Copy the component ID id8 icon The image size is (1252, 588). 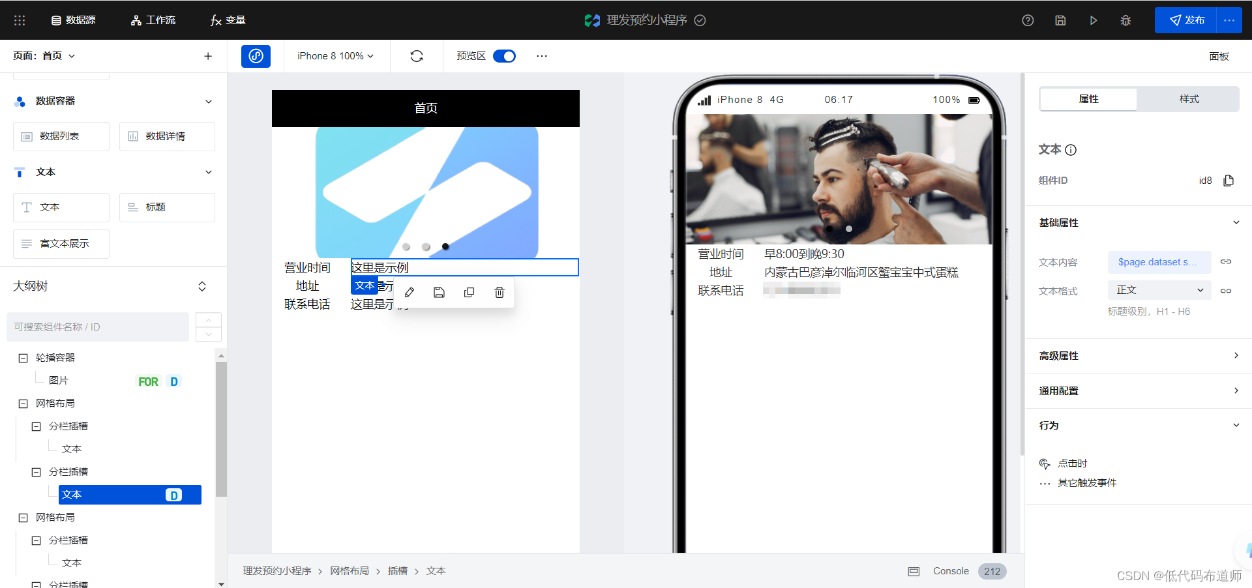pyautogui.click(x=1229, y=181)
